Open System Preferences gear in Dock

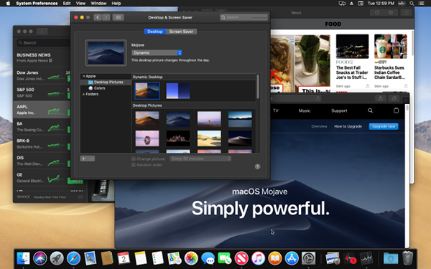(x=308, y=258)
